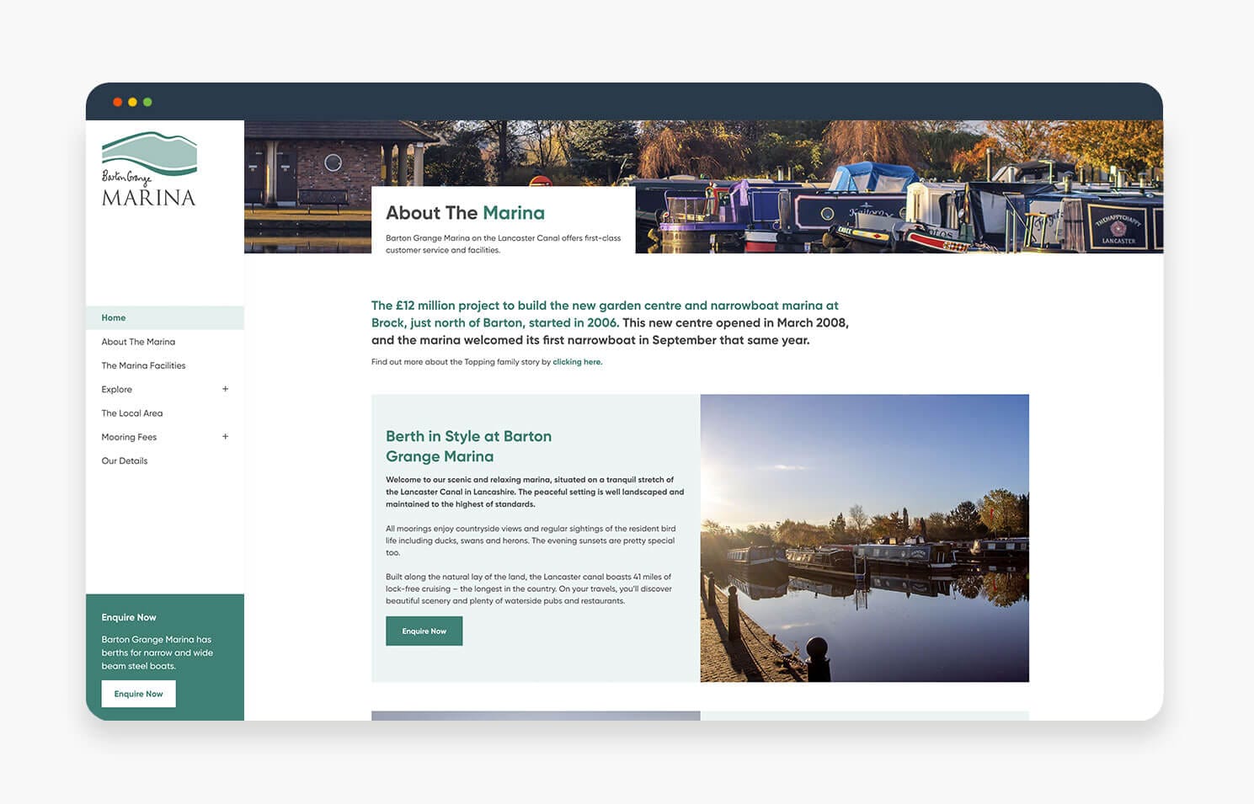Click 'Welcome to our scenic and relaxing marina' text
This screenshot has height=804, width=1254.
pos(535,492)
